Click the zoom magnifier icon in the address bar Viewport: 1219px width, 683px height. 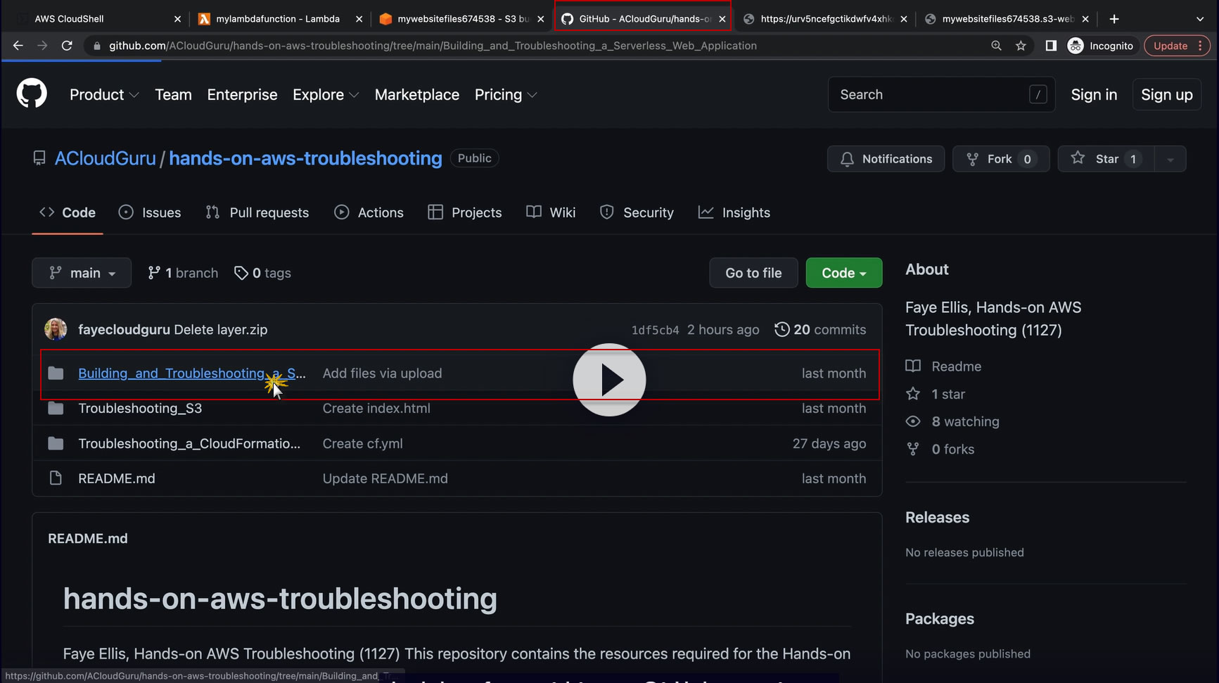996,46
